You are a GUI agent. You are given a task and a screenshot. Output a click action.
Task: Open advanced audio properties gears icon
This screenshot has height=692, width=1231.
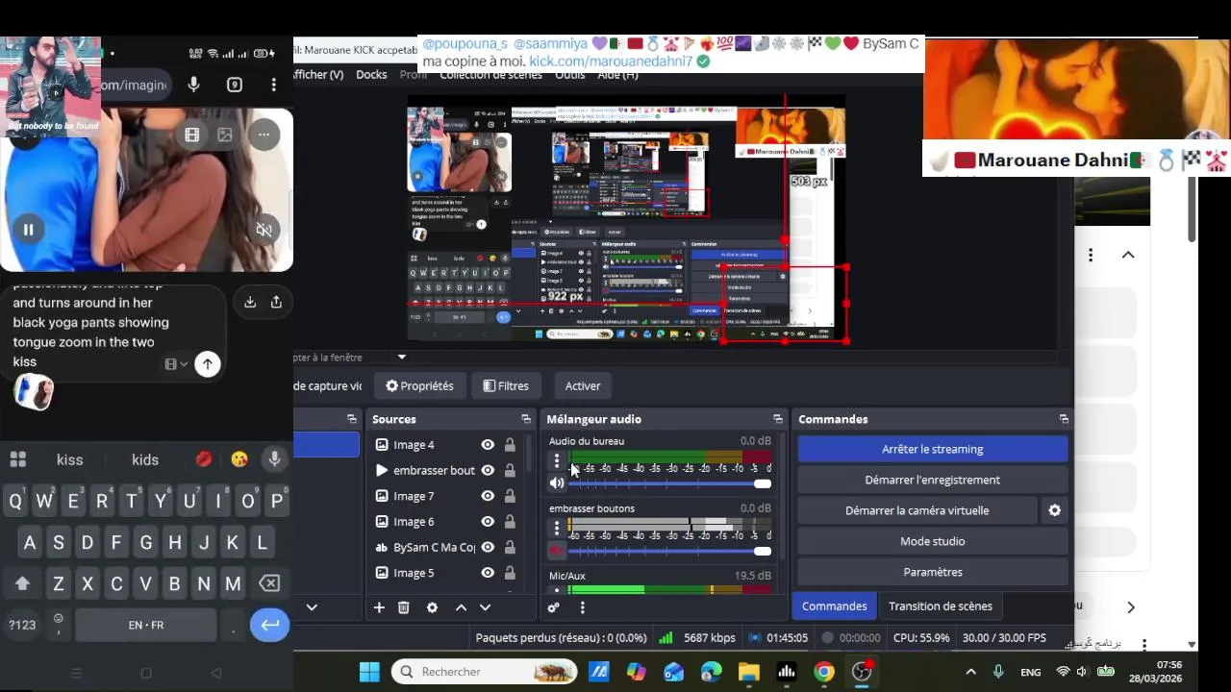pyautogui.click(x=553, y=607)
